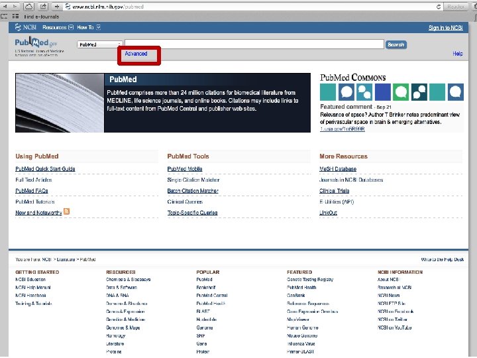Open Clinical Queries link
477x358 pixels.
pyautogui.click(x=185, y=202)
